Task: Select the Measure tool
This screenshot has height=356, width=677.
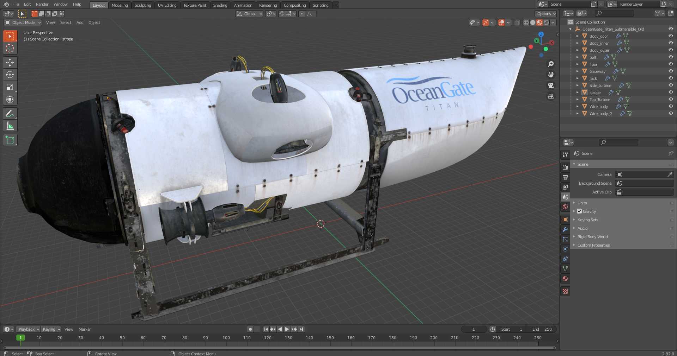Action: tap(10, 126)
